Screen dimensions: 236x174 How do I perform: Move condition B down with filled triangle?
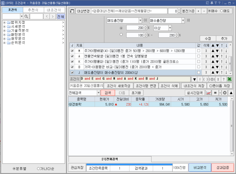click(x=217, y=67)
